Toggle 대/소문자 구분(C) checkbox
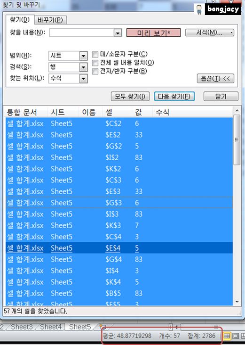 pos(95,54)
